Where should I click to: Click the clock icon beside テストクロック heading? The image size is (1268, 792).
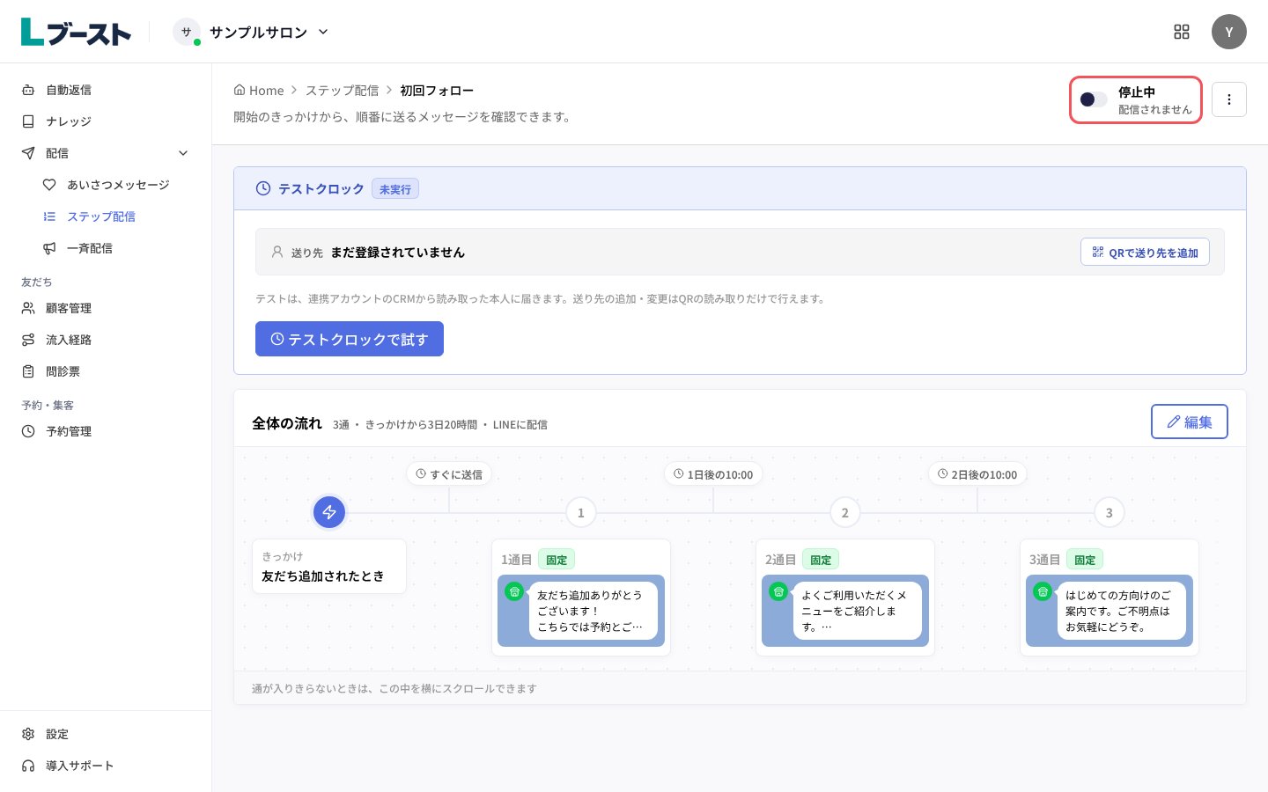[x=263, y=188]
